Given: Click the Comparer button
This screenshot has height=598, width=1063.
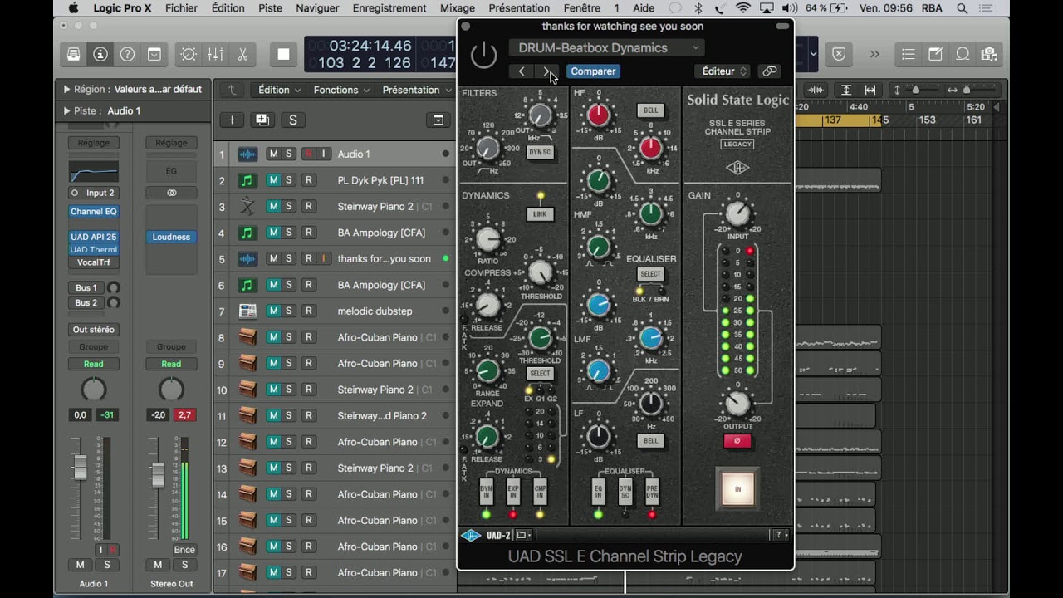Looking at the screenshot, I should pos(593,71).
